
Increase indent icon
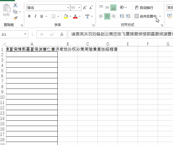pos(128,16)
